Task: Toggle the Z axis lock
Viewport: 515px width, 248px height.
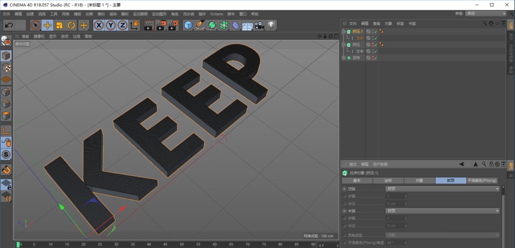Action: click(122, 25)
